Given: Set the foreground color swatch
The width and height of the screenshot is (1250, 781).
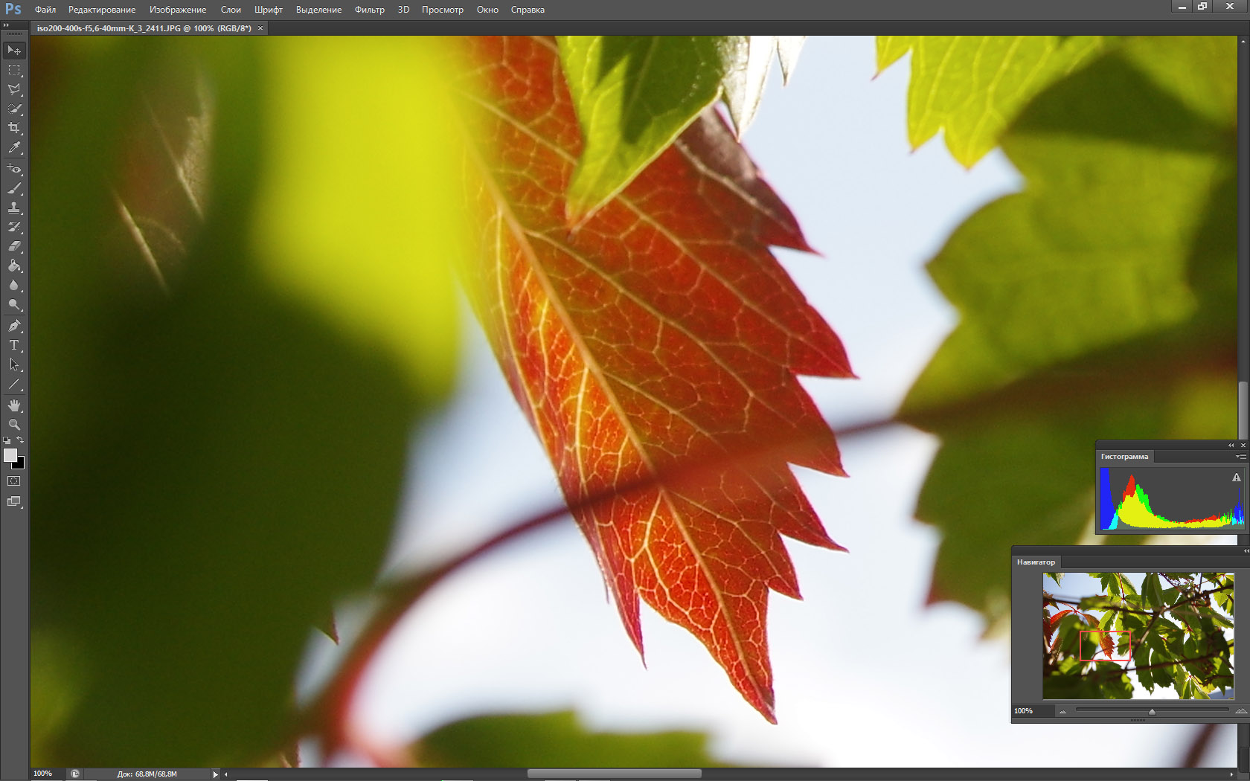Looking at the screenshot, I should [x=10, y=455].
